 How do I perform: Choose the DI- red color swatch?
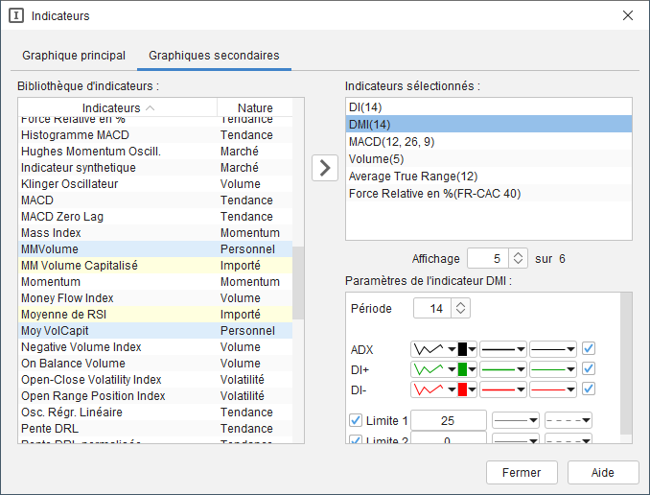(x=462, y=389)
